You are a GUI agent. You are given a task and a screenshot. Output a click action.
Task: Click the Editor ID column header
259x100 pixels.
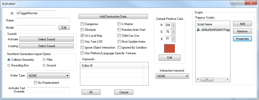pos(111,66)
